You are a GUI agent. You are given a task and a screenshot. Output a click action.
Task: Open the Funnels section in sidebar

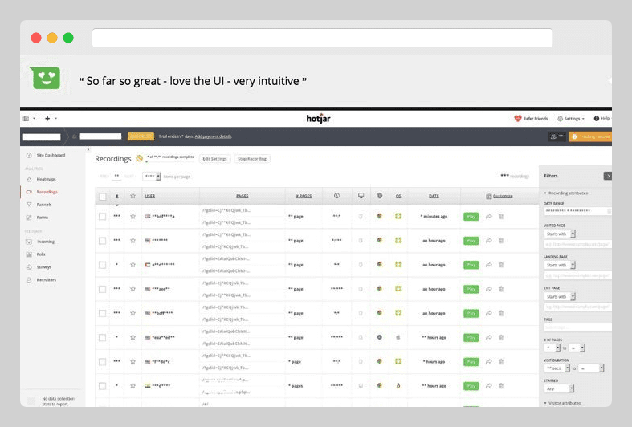click(44, 205)
